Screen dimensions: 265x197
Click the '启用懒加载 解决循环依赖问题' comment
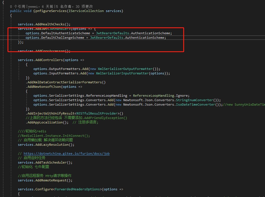pyautogui.click(x=45, y=140)
